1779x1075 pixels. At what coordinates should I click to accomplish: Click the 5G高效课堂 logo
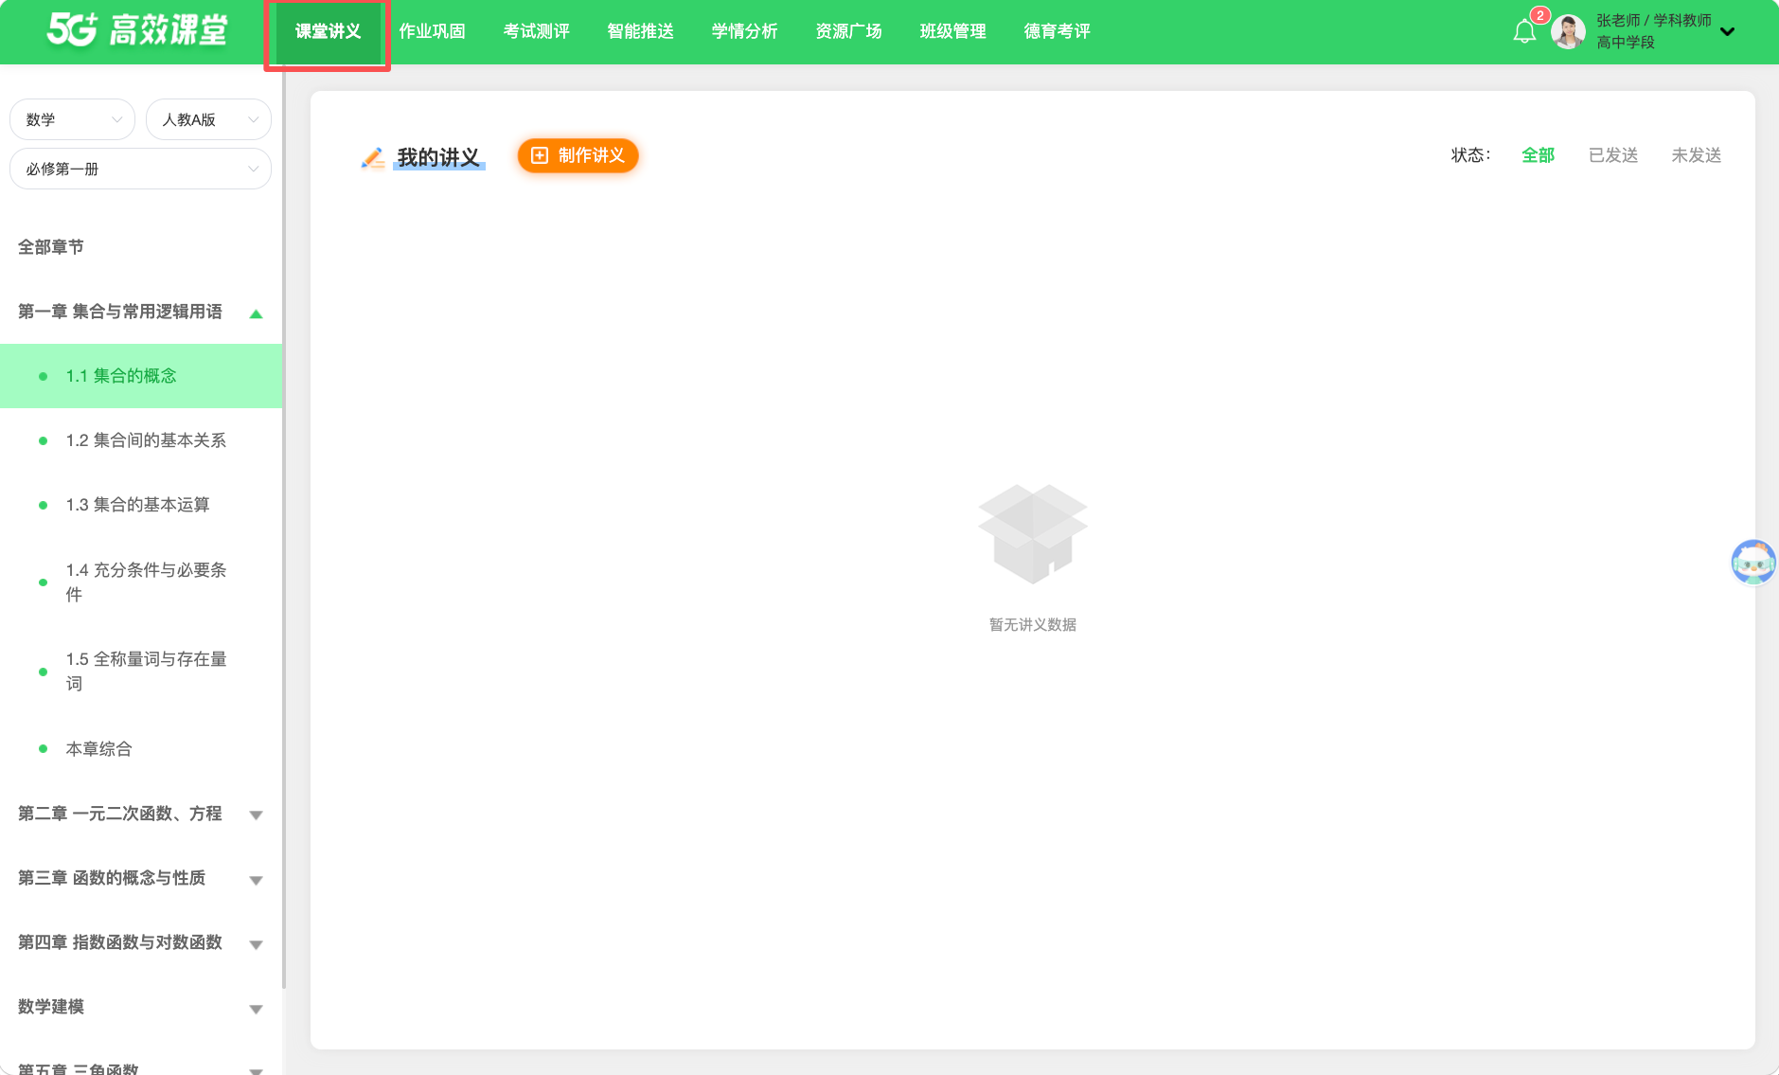[x=137, y=30]
